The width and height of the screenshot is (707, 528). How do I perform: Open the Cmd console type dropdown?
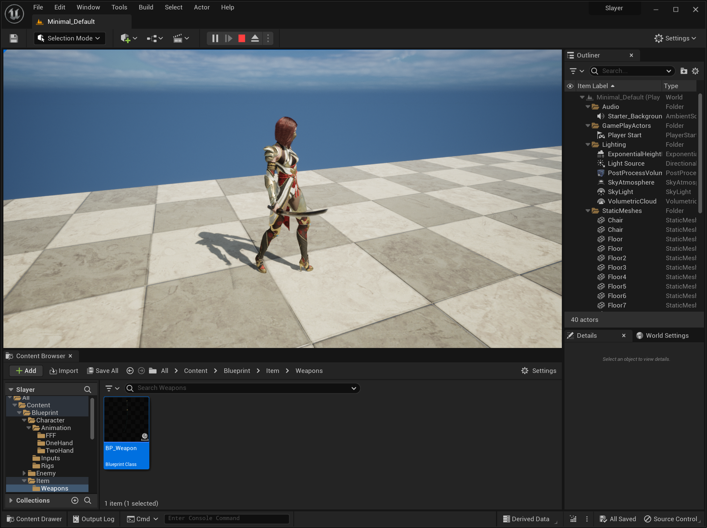pyautogui.click(x=143, y=519)
